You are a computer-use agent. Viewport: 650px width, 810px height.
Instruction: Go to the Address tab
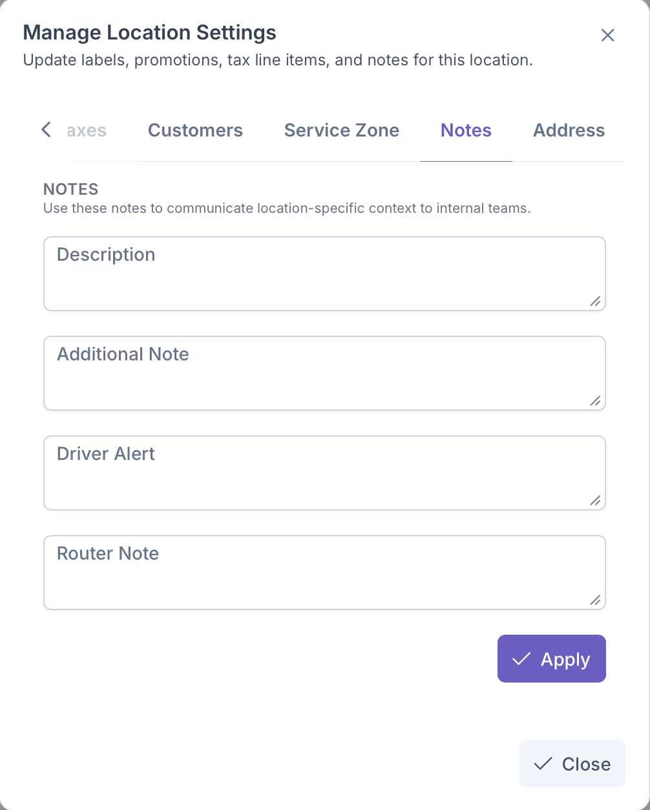pos(569,131)
